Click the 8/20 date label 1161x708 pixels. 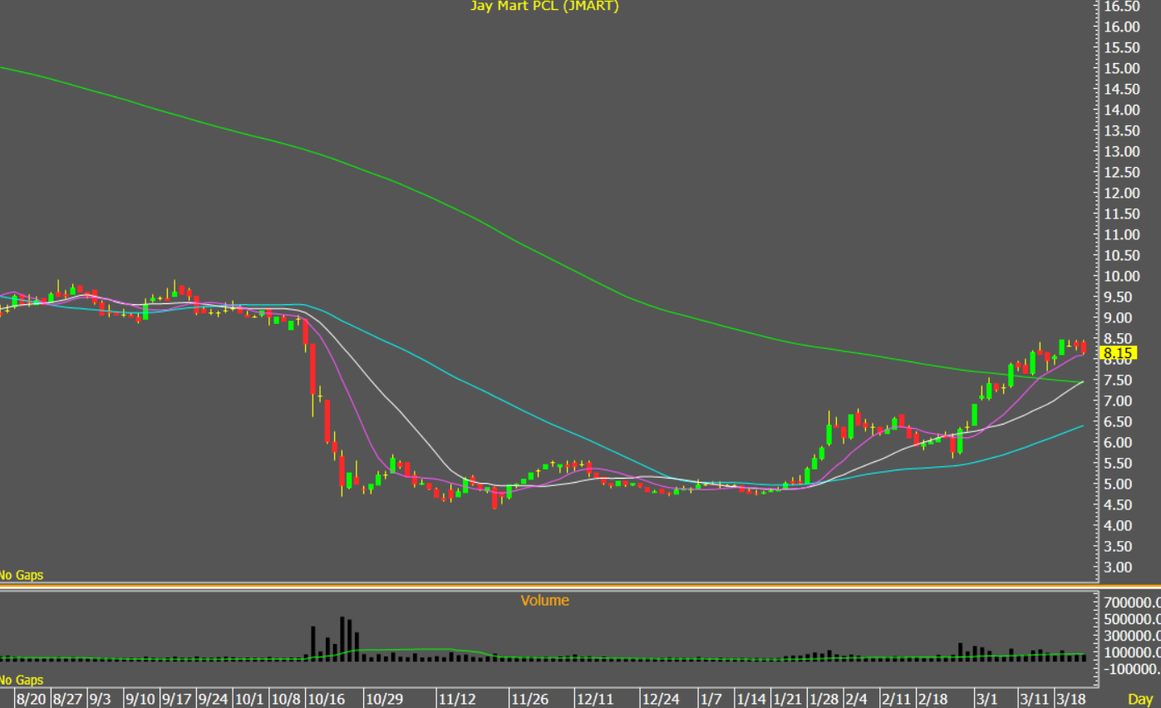pyautogui.click(x=31, y=700)
